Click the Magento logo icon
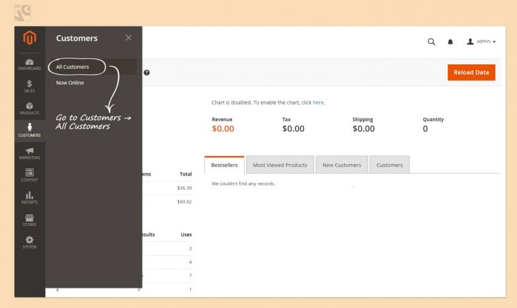Viewport: 517px width, 308px height. (29, 38)
